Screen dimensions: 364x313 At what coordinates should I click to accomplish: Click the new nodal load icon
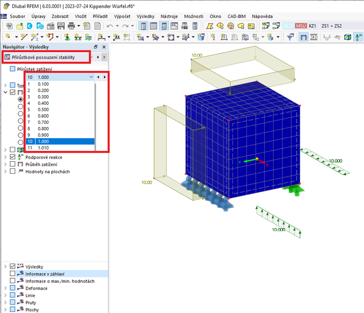[x=213, y=37]
